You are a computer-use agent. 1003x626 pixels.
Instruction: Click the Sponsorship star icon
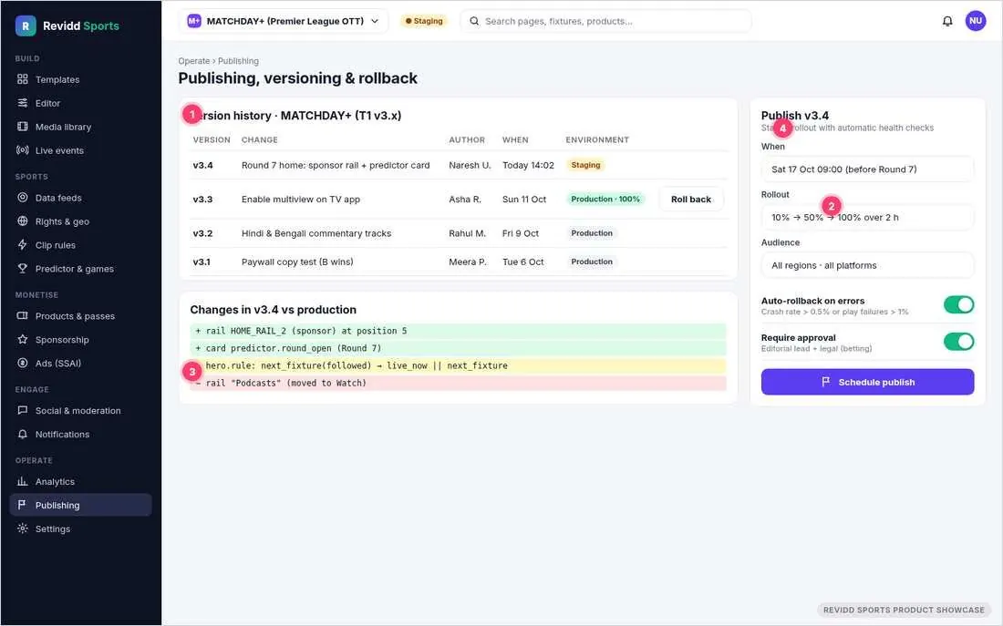(23, 340)
